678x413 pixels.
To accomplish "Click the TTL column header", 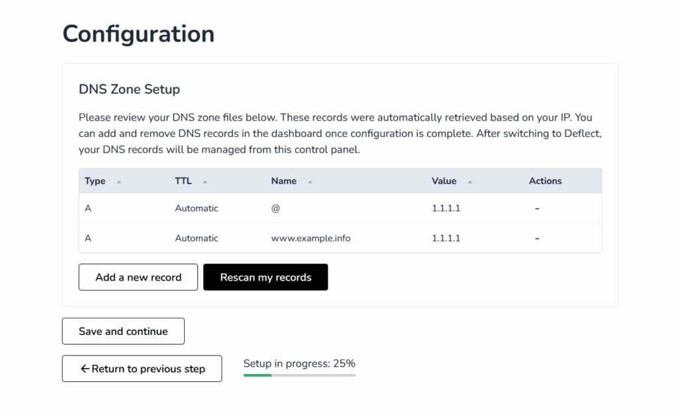I will [183, 181].
